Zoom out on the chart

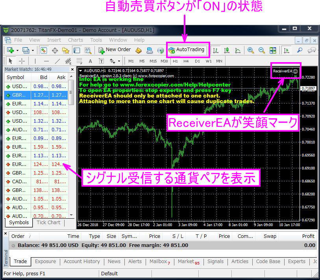tap(261, 50)
